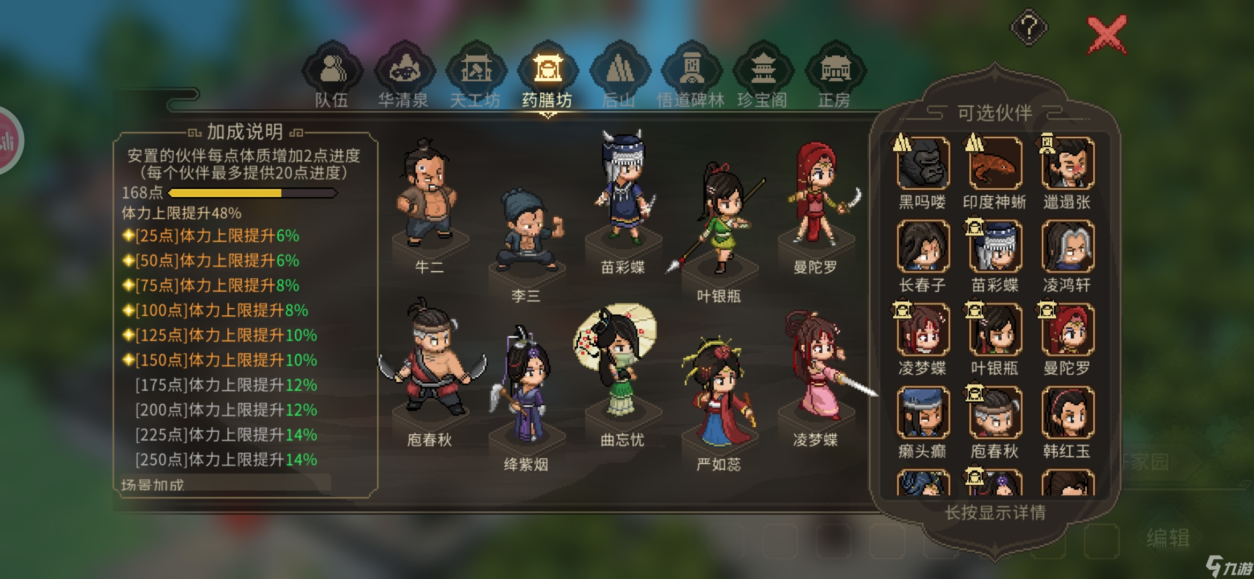This screenshot has height=579, width=1254.
Task: Select the 韩红玉 companion portrait
Action: (1068, 412)
